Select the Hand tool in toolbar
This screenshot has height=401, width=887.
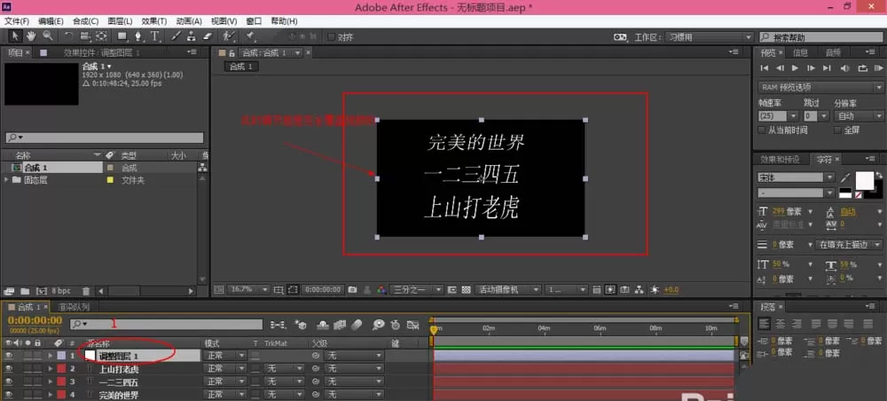31,36
